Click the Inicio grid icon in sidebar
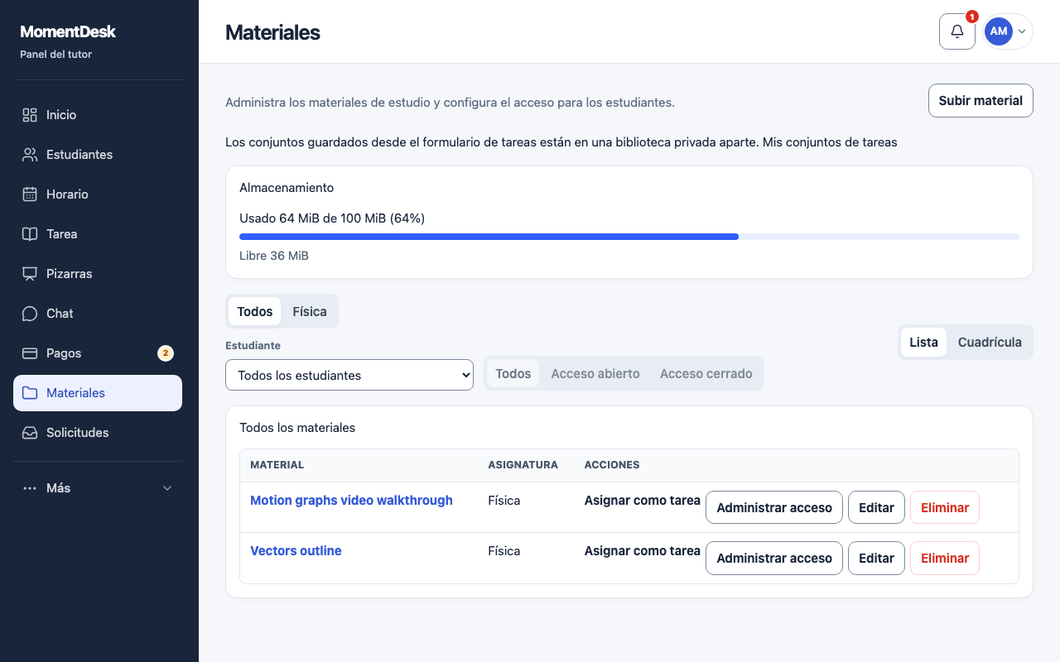1060x662 pixels. point(30,115)
